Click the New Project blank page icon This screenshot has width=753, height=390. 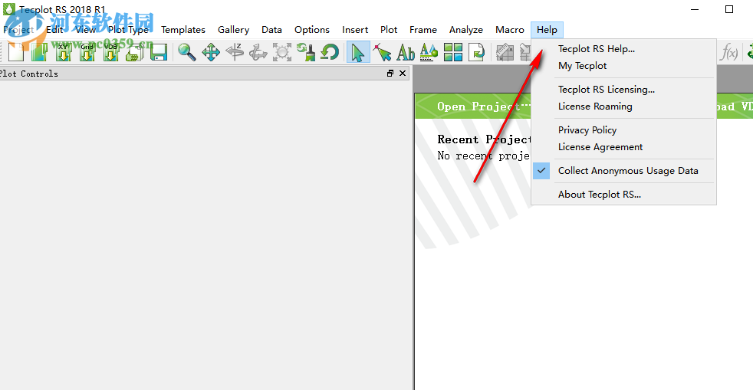coord(16,52)
